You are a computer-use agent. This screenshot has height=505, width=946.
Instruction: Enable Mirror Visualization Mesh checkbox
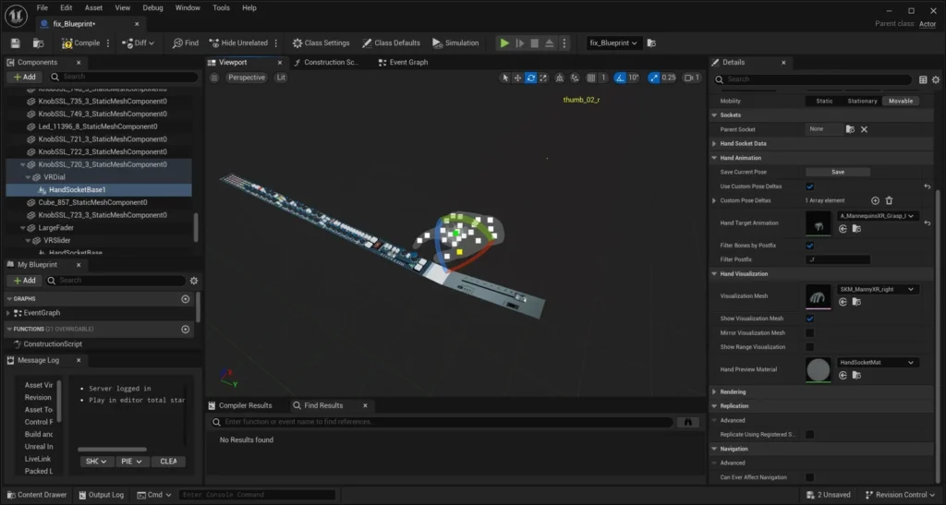point(810,332)
